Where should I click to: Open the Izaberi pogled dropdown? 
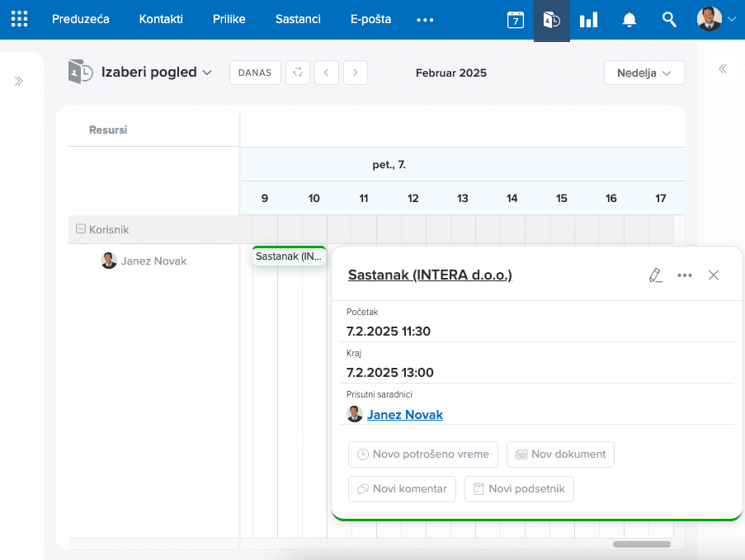(x=156, y=73)
